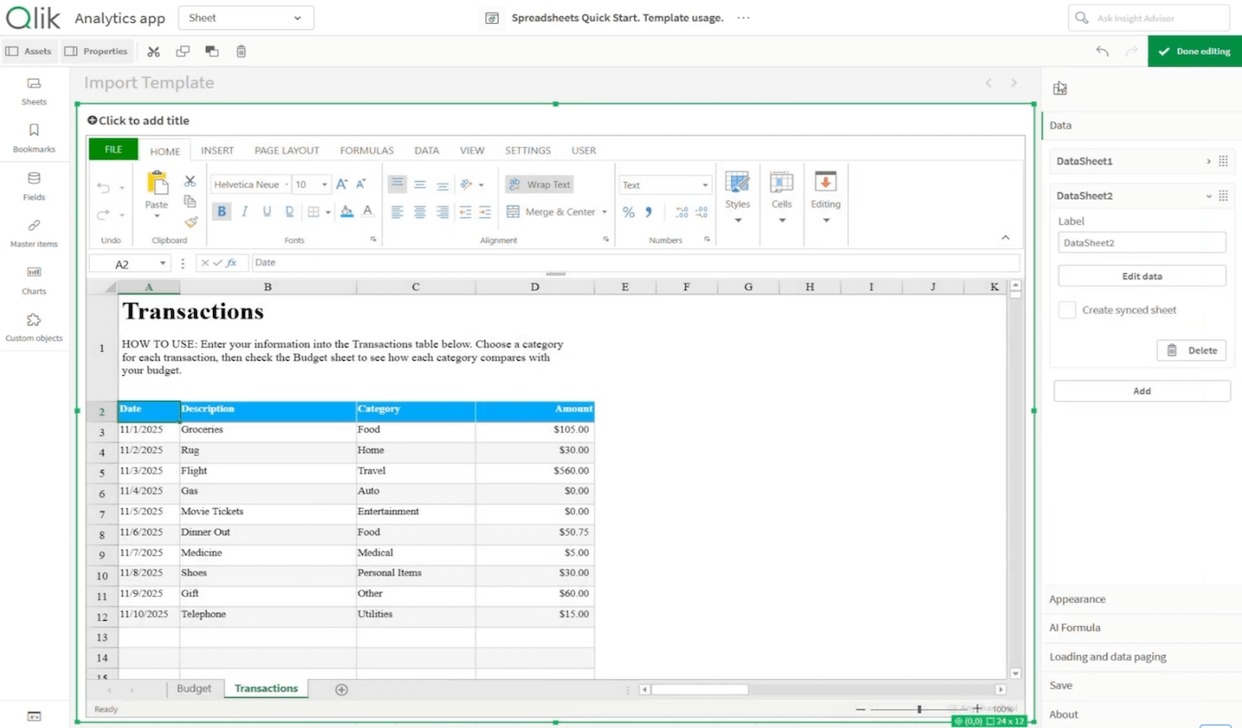The height and width of the screenshot is (728, 1242).
Task: Open the Appearance section
Action: point(1141,599)
